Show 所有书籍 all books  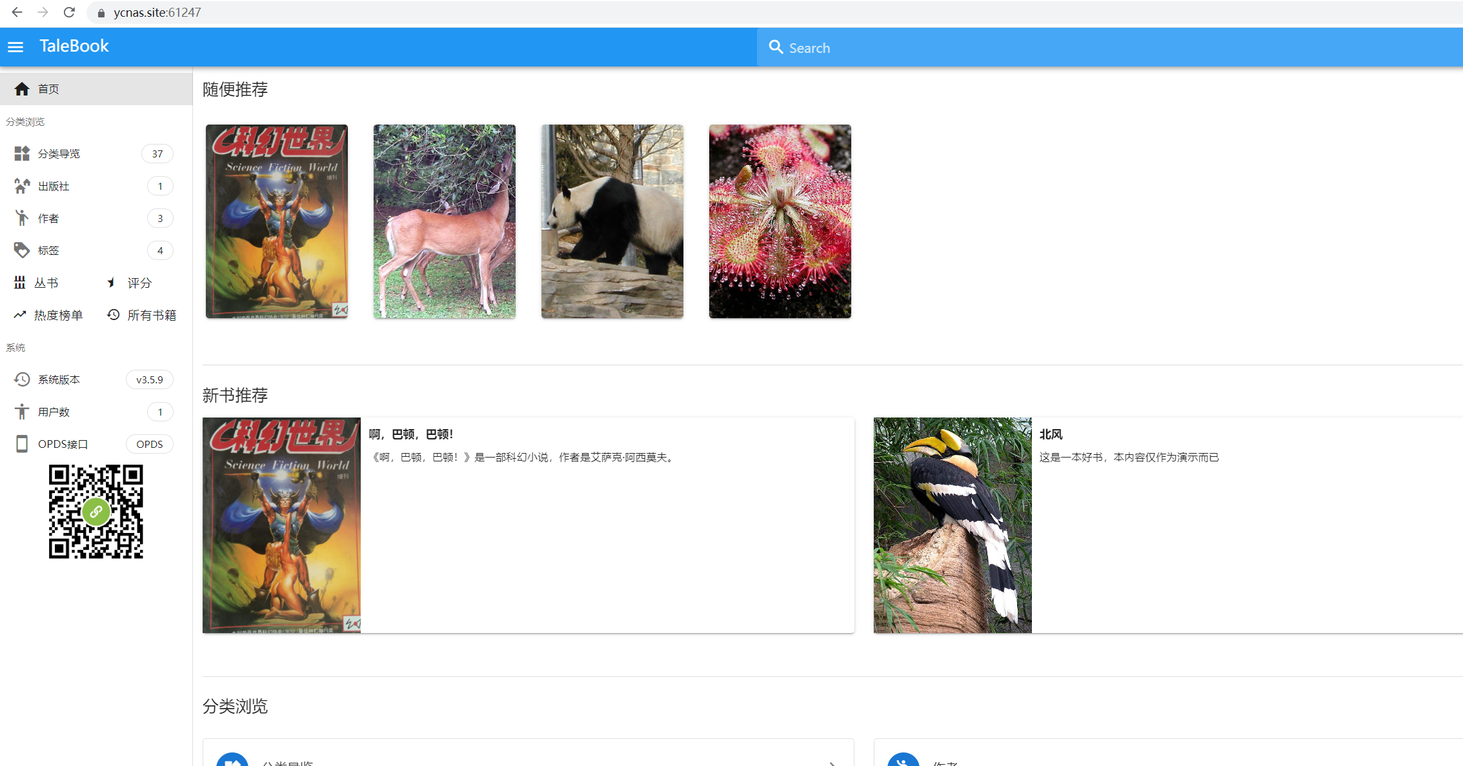click(x=151, y=315)
